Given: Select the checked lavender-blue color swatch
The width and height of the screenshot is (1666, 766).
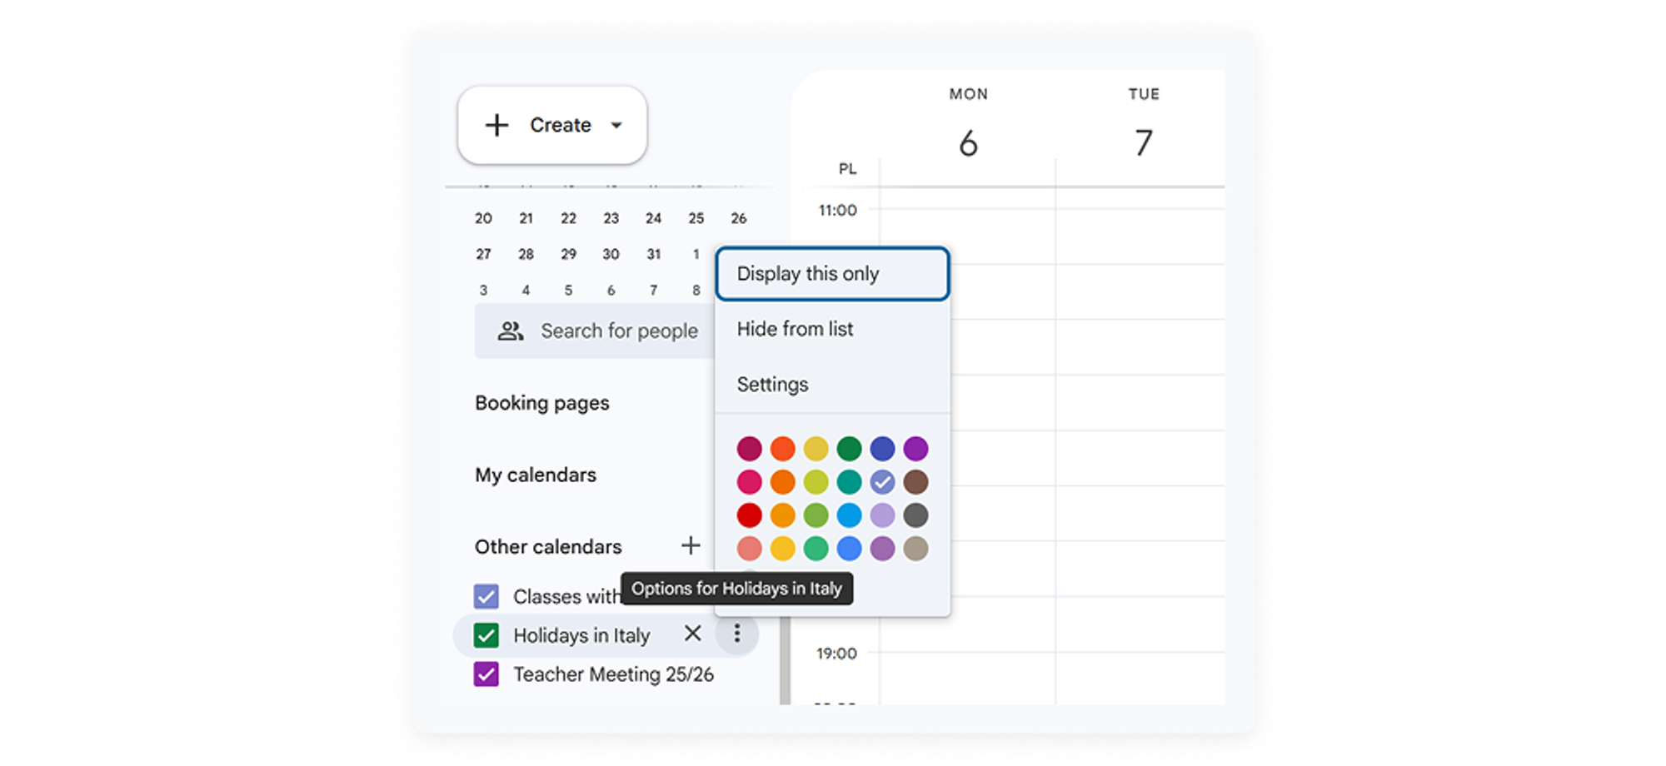Looking at the screenshot, I should tap(882, 482).
